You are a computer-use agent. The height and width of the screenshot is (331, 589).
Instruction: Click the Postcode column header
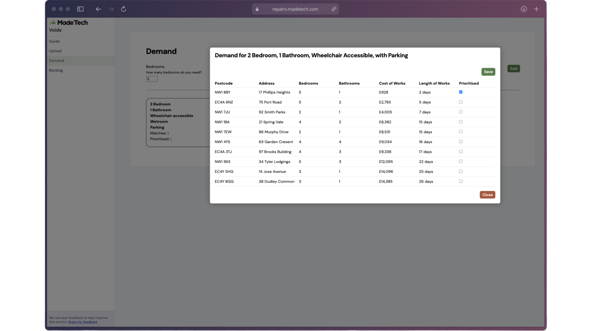click(x=223, y=83)
